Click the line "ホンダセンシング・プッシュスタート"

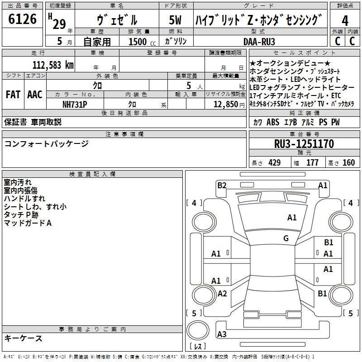point(295,71)
